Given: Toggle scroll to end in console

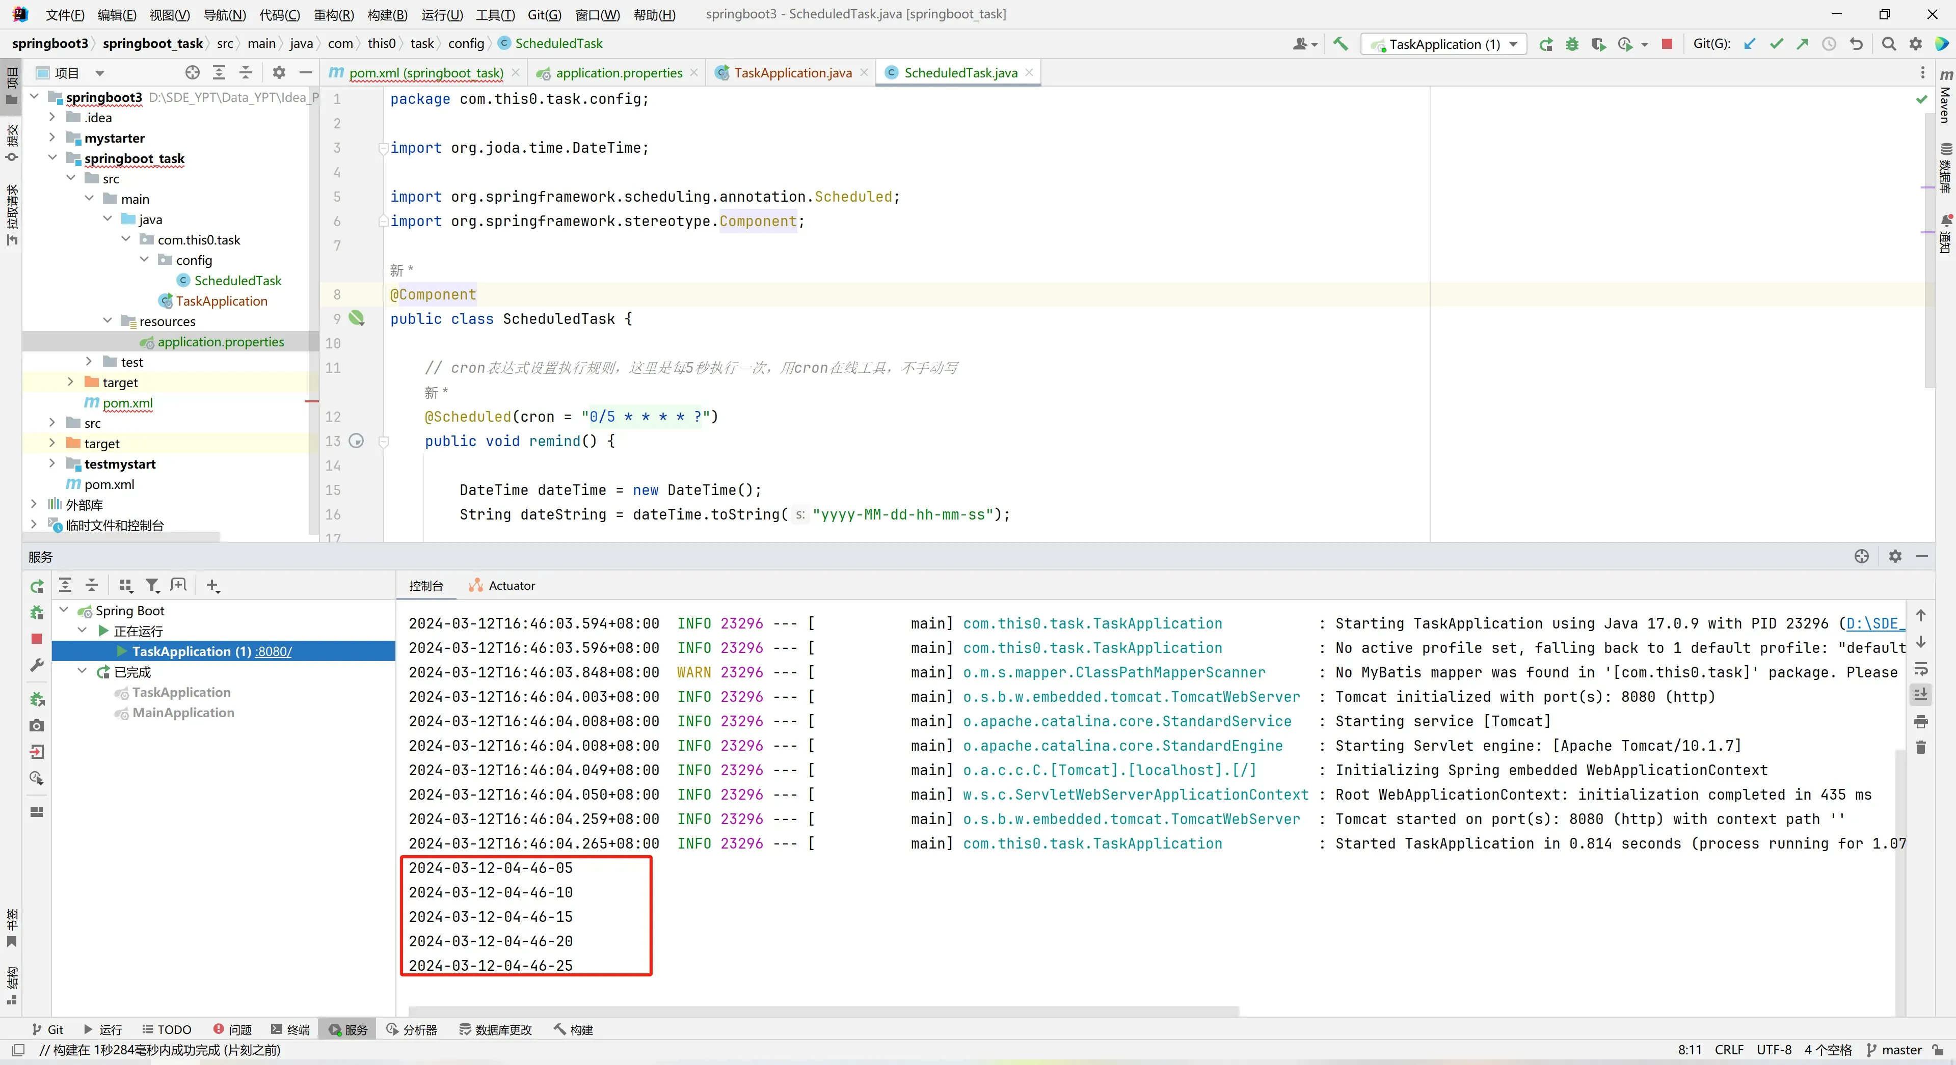Looking at the screenshot, I should click(x=1920, y=695).
